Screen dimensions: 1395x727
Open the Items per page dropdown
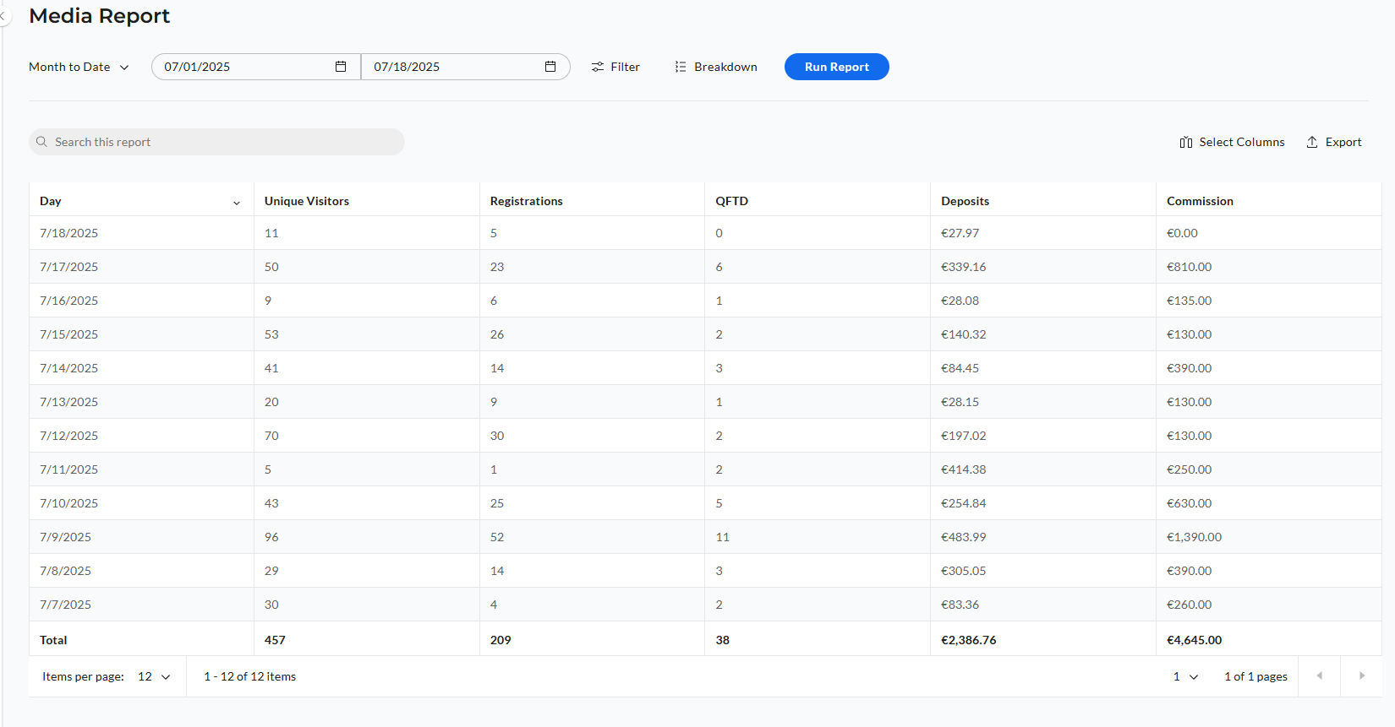[x=154, y=676]
